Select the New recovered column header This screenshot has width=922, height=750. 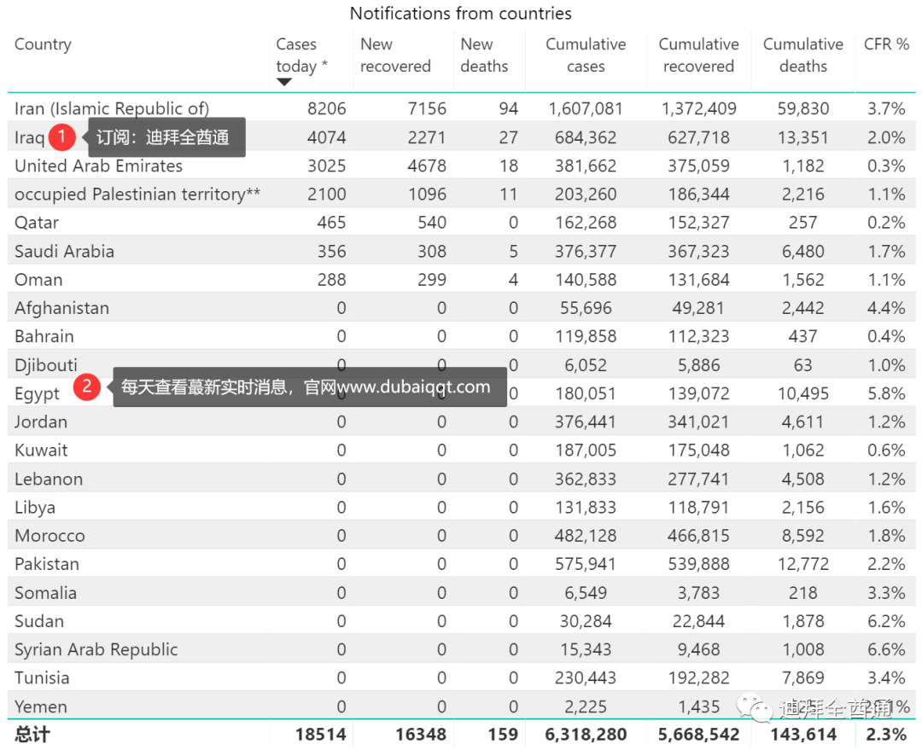point(395,55)
